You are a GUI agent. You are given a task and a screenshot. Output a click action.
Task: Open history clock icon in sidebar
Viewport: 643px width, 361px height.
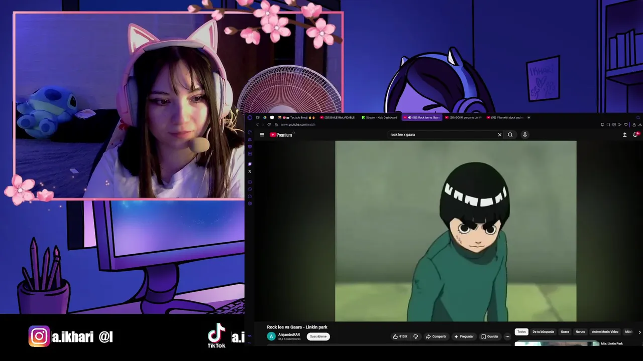[x=250, y=189]
